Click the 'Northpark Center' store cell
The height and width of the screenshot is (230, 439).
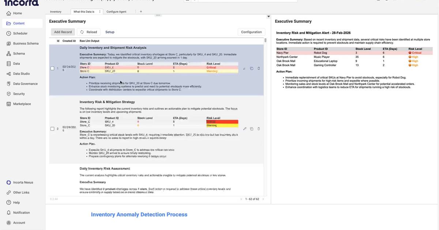point(287,57)
